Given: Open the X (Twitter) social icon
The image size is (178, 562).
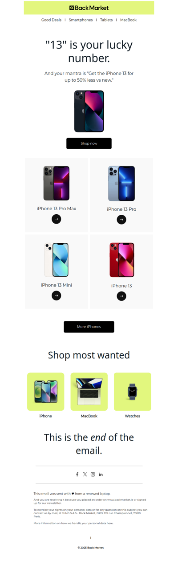Looking at the screenshot, I should [x=85, y=475].
